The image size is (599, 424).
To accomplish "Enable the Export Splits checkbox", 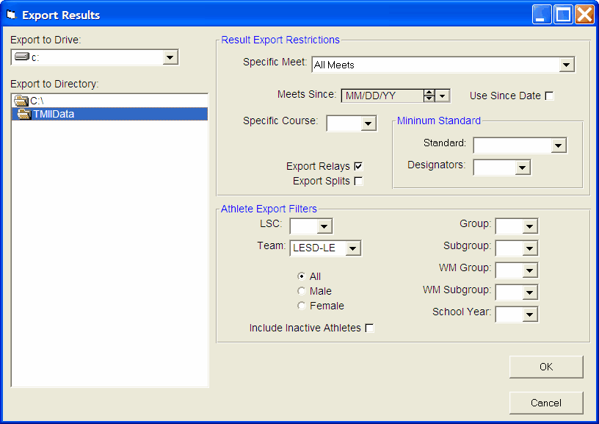I will pyautogui.click(x=358, y=182).
